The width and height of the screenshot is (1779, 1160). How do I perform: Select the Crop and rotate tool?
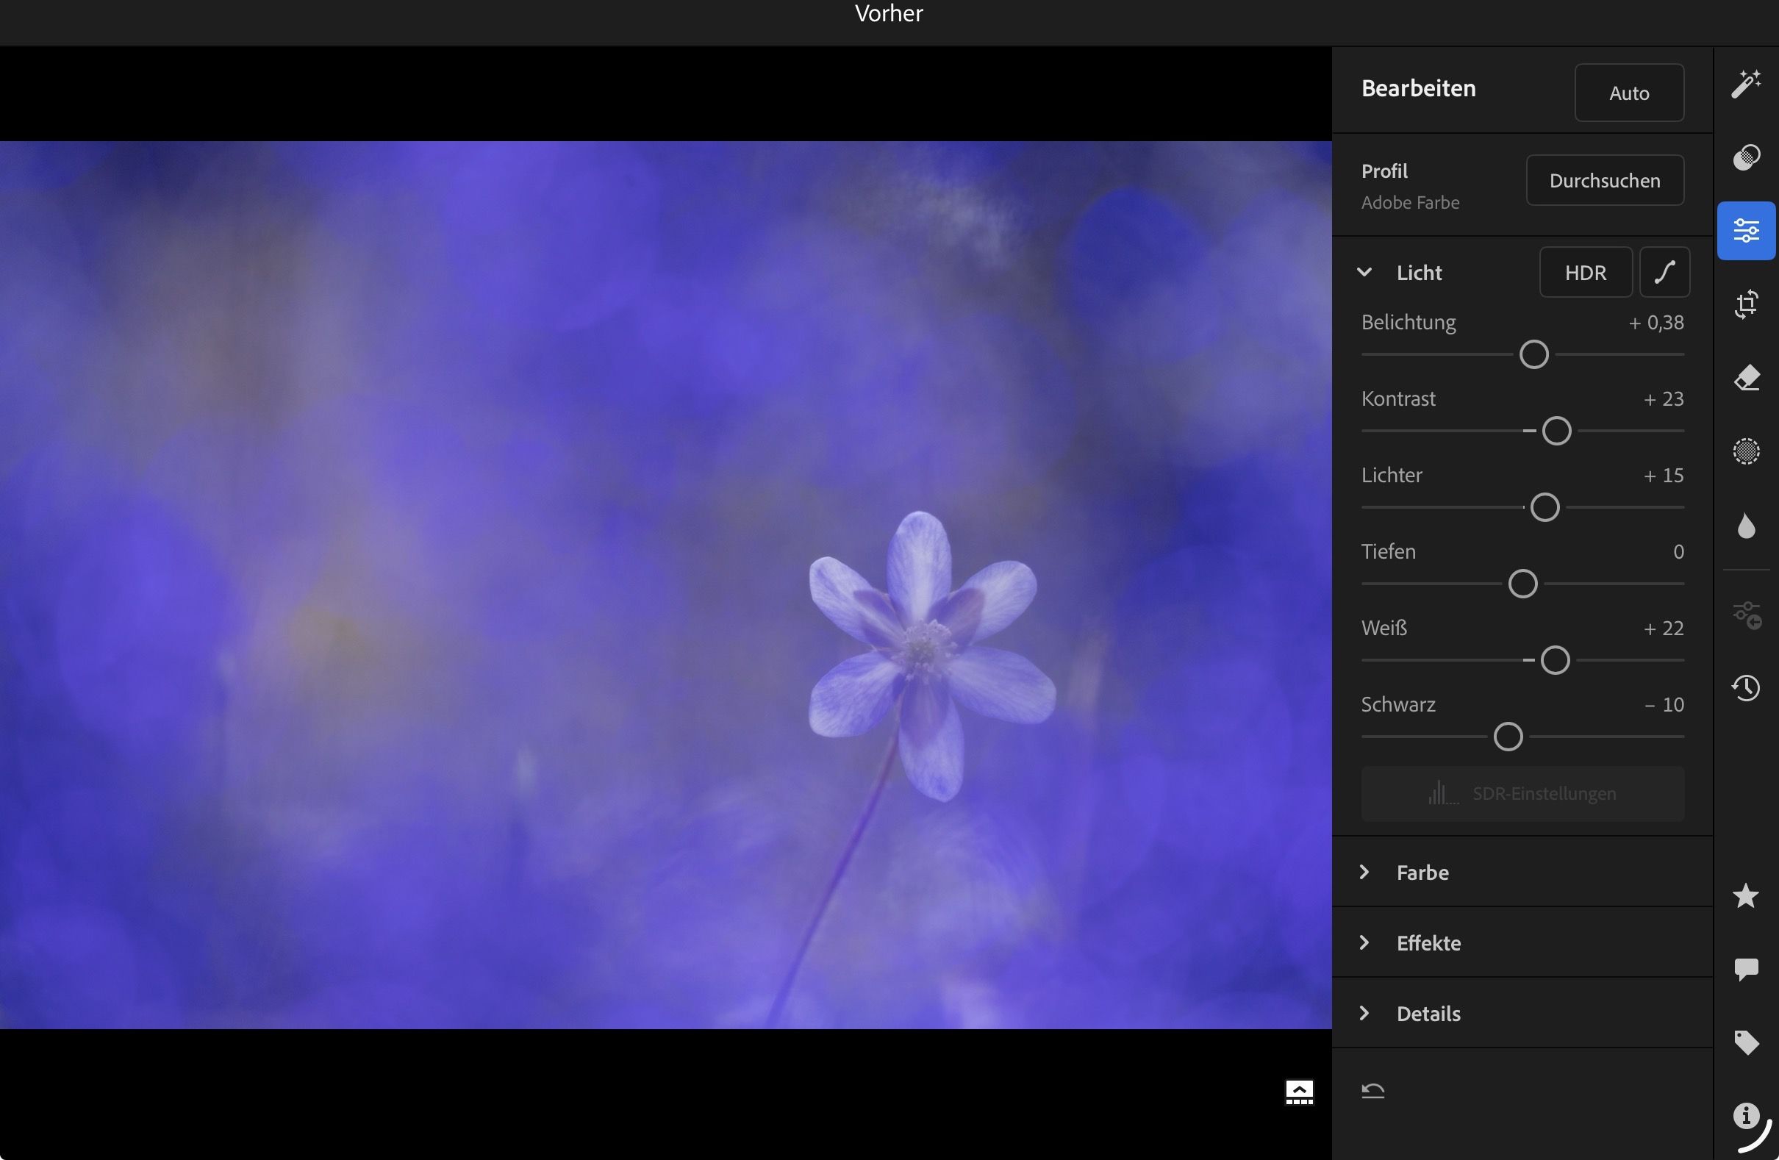(x=1746, y=304)
